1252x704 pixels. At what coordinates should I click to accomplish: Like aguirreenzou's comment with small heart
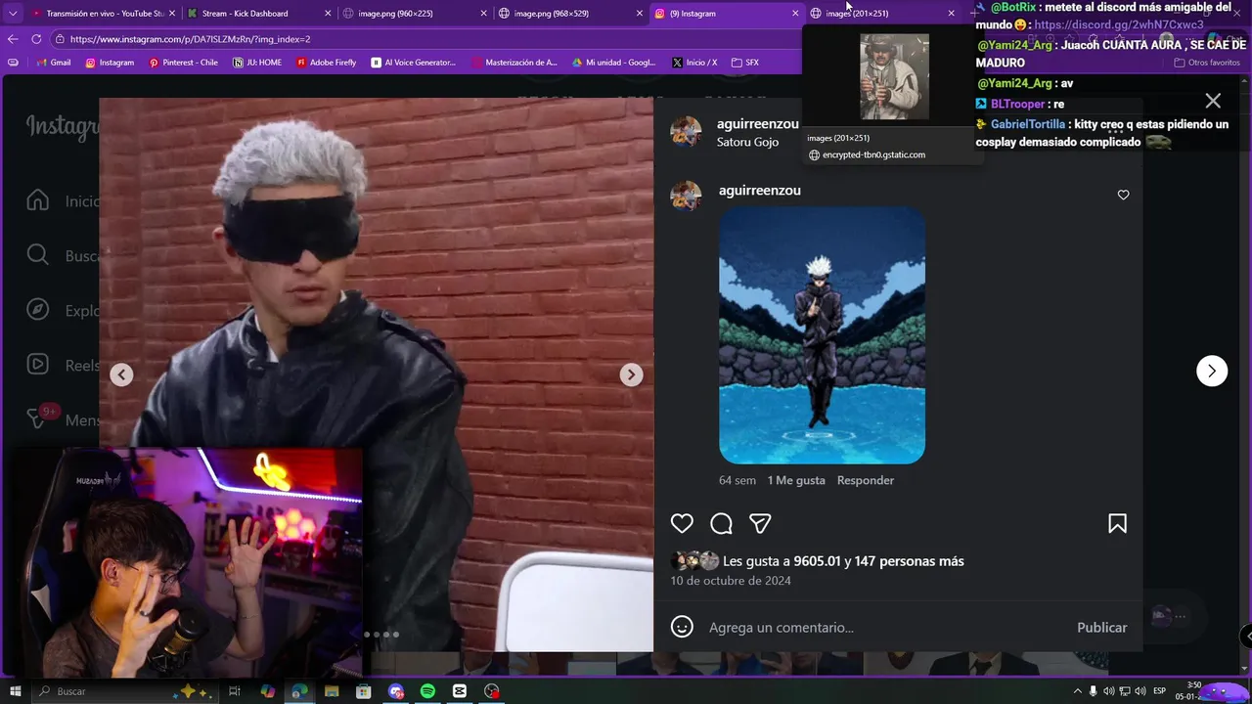click(1123, 195)
